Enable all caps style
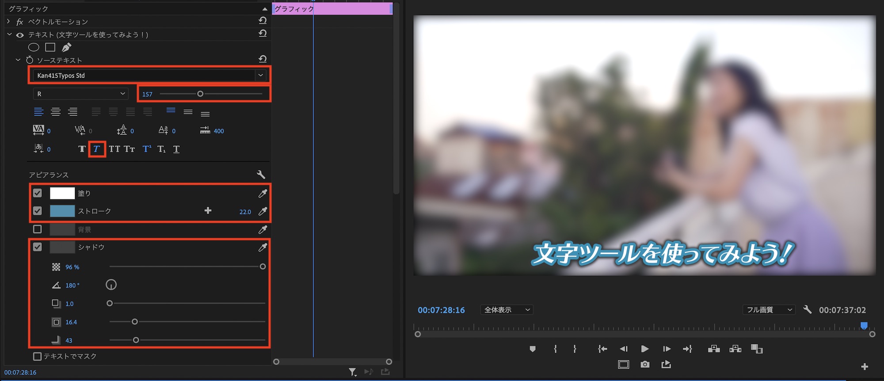 point(114,149)
